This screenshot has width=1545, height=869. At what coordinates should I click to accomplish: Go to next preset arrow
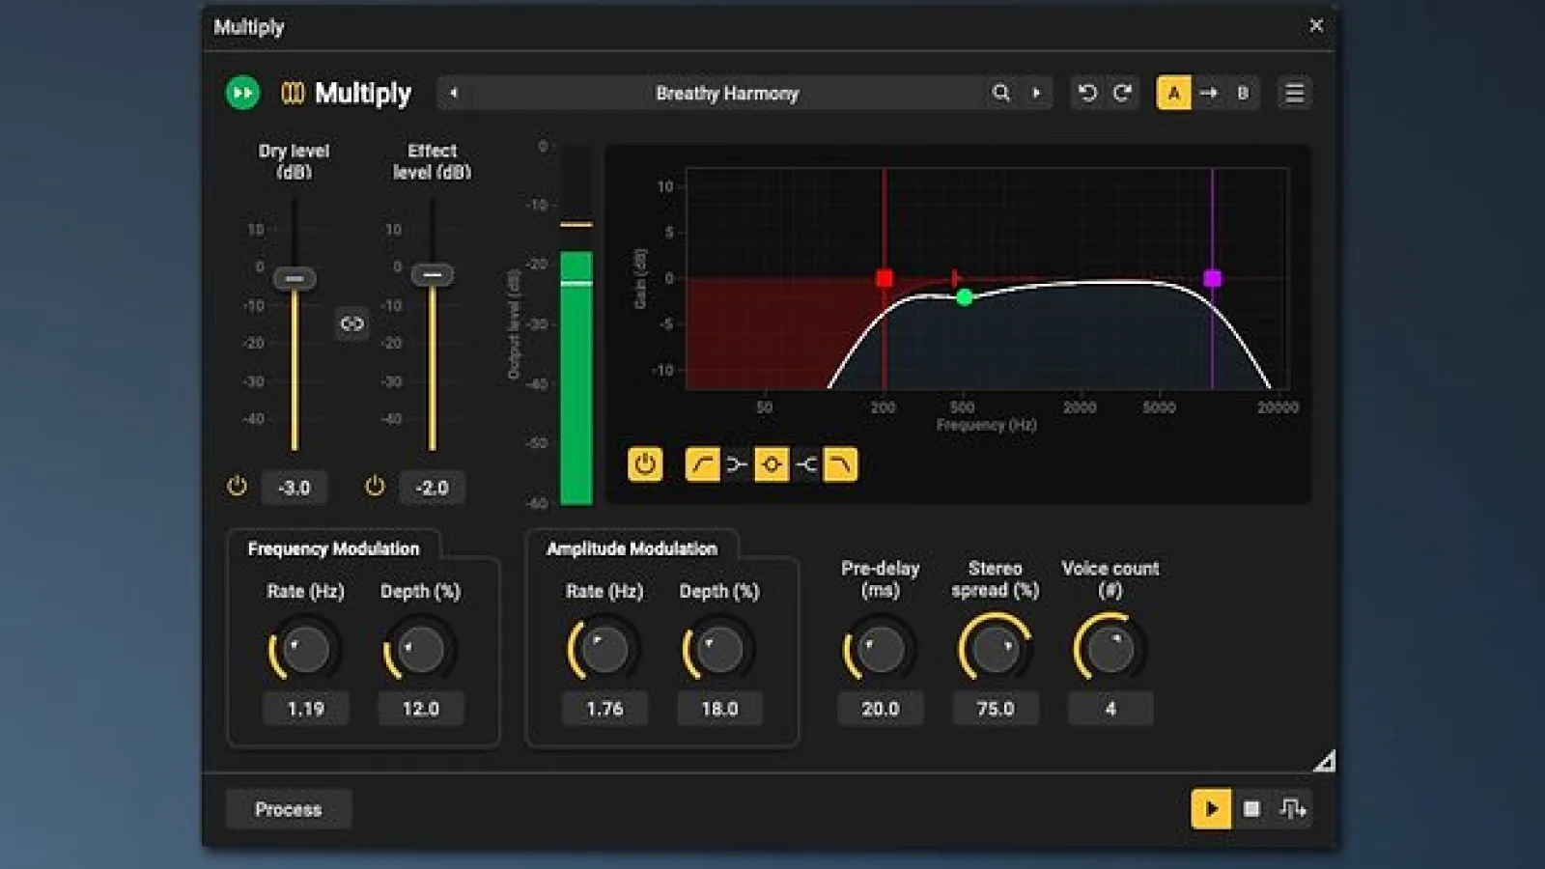pos(1037,93)
